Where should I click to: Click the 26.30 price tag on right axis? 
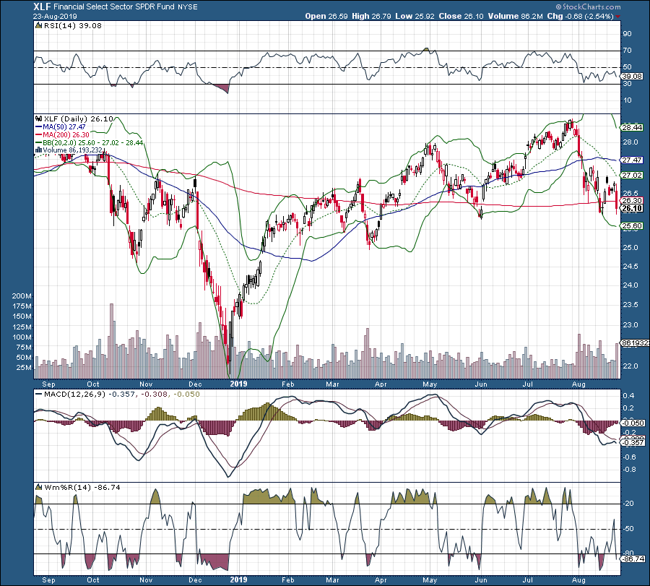632,201
